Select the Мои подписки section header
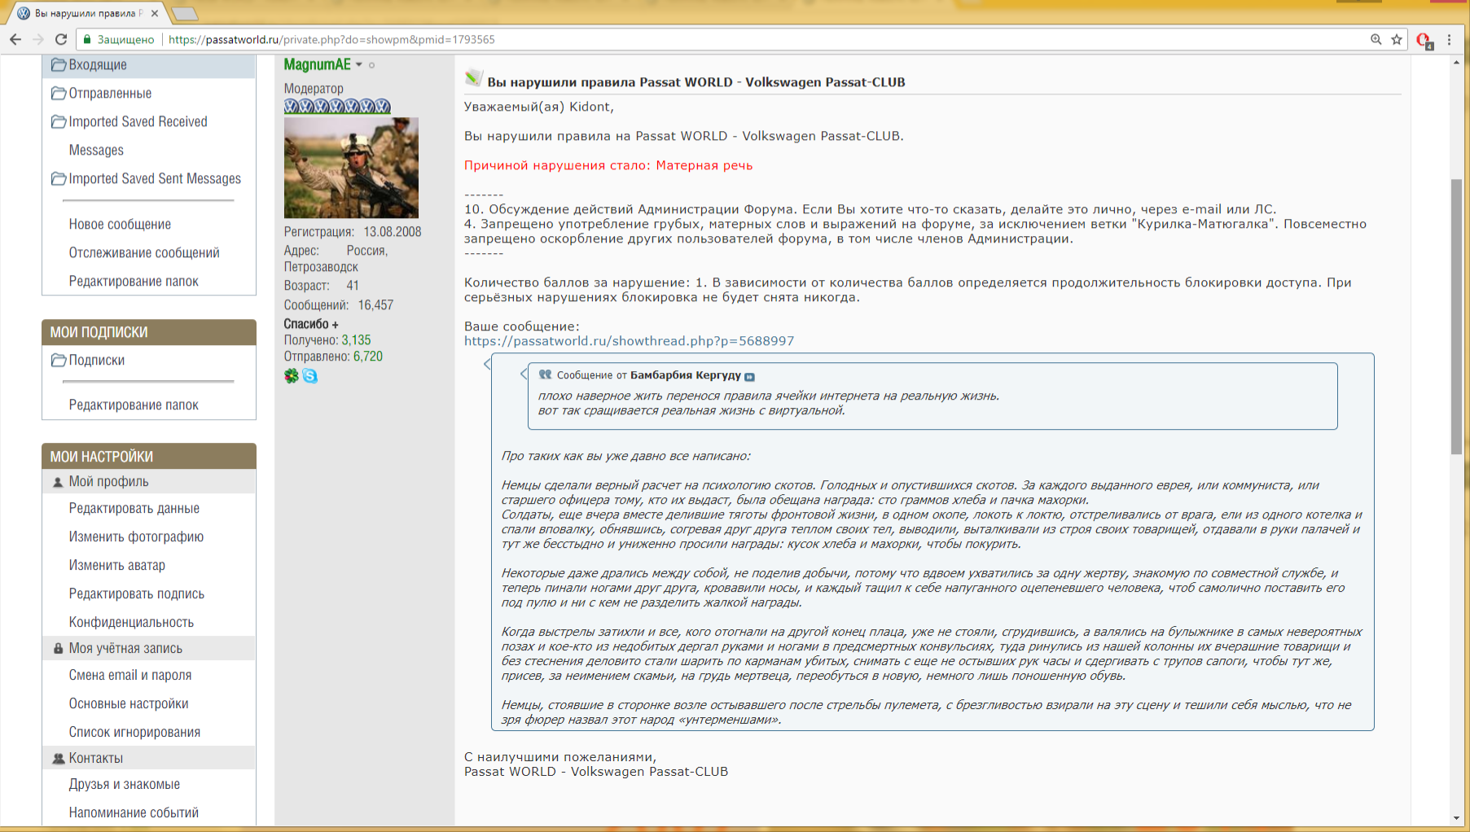This screenshot has width=1470, height=832. click(149, 332)
